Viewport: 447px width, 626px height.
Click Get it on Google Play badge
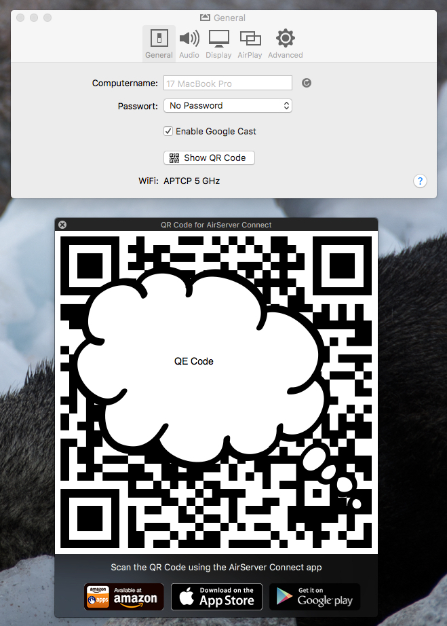[315, 596]
